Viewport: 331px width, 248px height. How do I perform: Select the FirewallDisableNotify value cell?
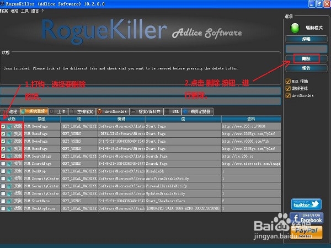[x=183, y=186]
